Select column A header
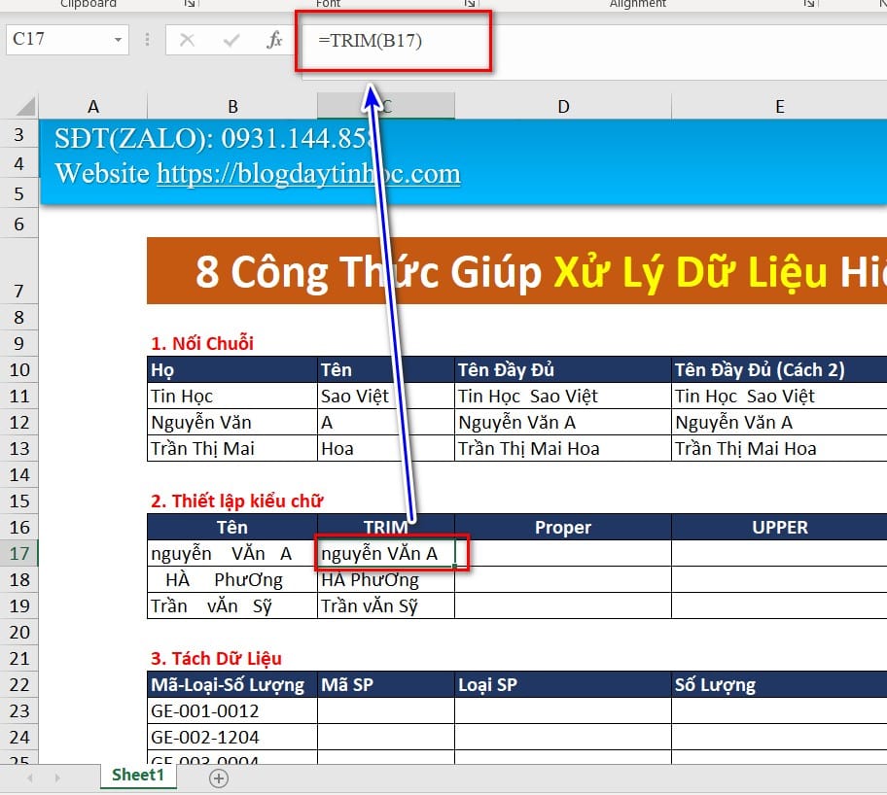 92,106
